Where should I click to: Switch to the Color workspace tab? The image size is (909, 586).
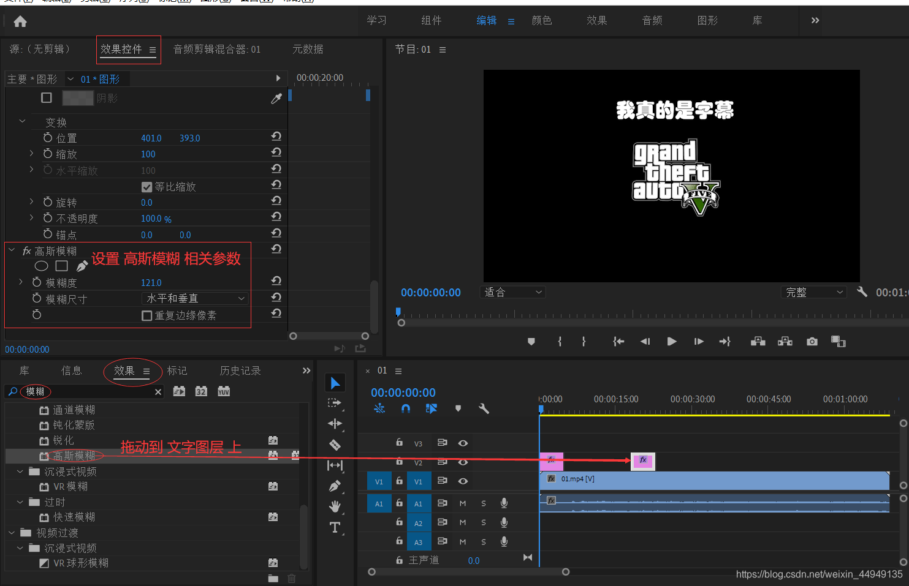coord(542,20)
